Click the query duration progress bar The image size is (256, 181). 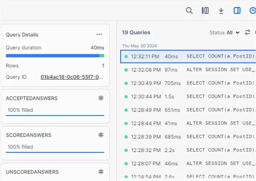[x=55, y=56]
